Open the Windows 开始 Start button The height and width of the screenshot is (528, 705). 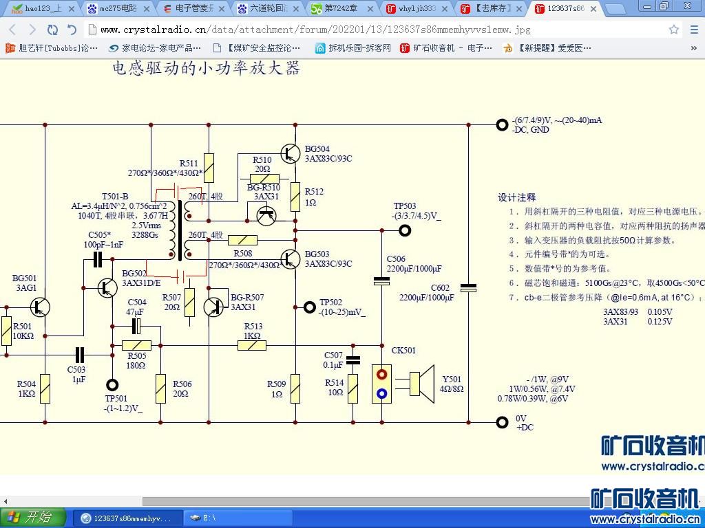pyautogui.click(x=32, y=518)
